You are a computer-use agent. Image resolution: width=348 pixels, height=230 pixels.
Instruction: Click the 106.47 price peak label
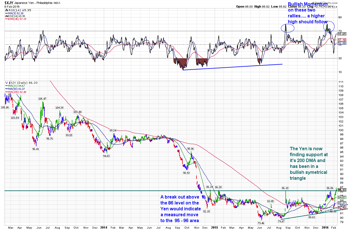coord(42,99)
